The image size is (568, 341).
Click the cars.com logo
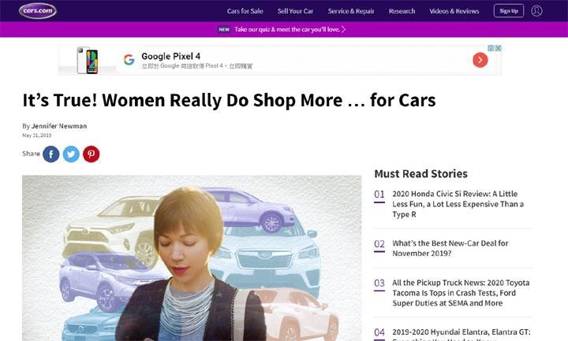pyautogui.click(x=38, y=11)
